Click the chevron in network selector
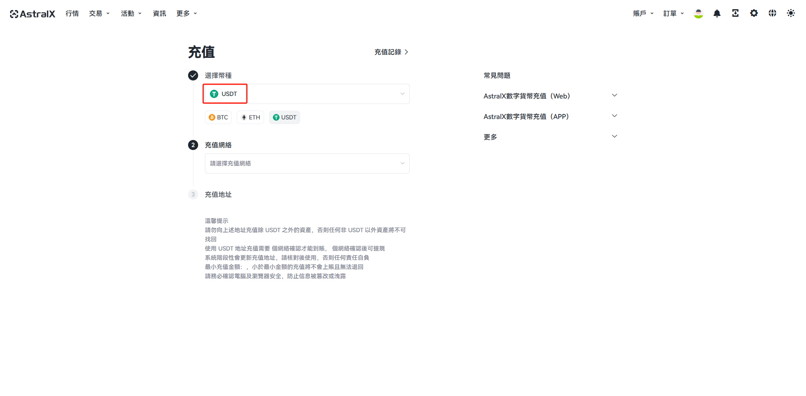This screenshot has width=806, height=396. 403,163
